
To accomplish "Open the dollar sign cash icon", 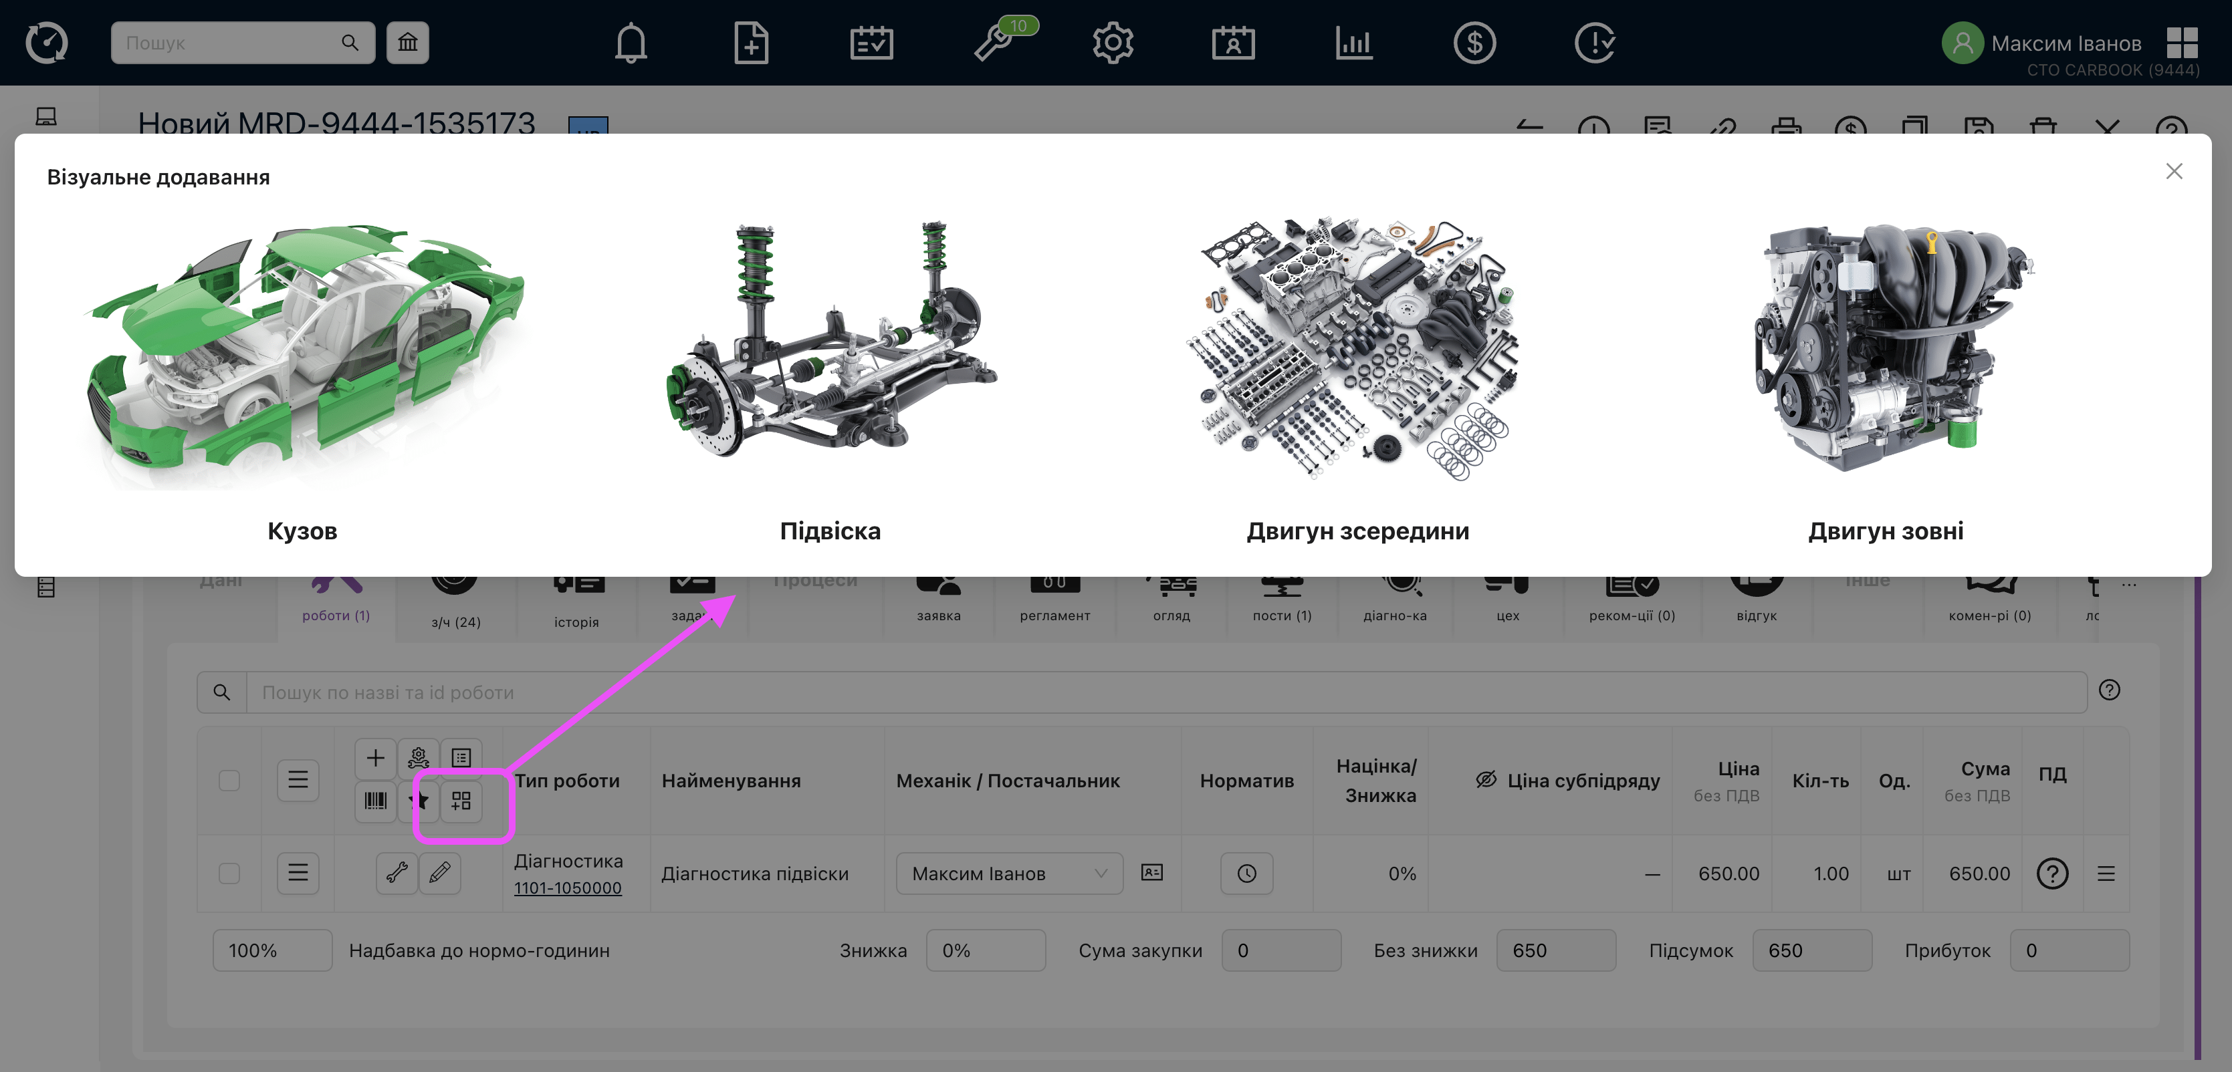I will [1474, 42].
